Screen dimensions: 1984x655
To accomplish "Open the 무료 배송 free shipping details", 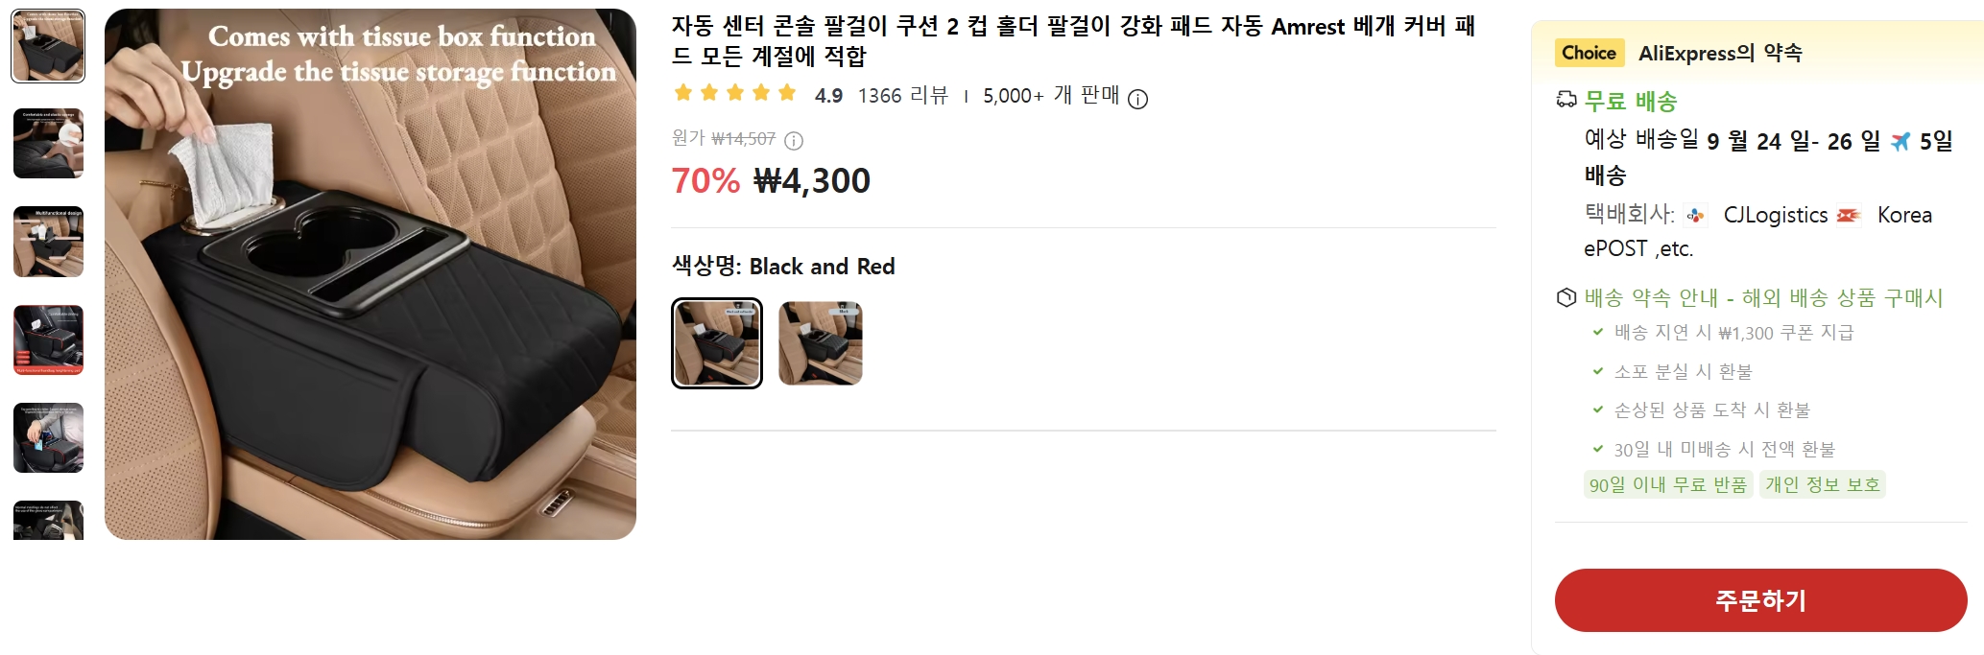I will click(1630, 101).
